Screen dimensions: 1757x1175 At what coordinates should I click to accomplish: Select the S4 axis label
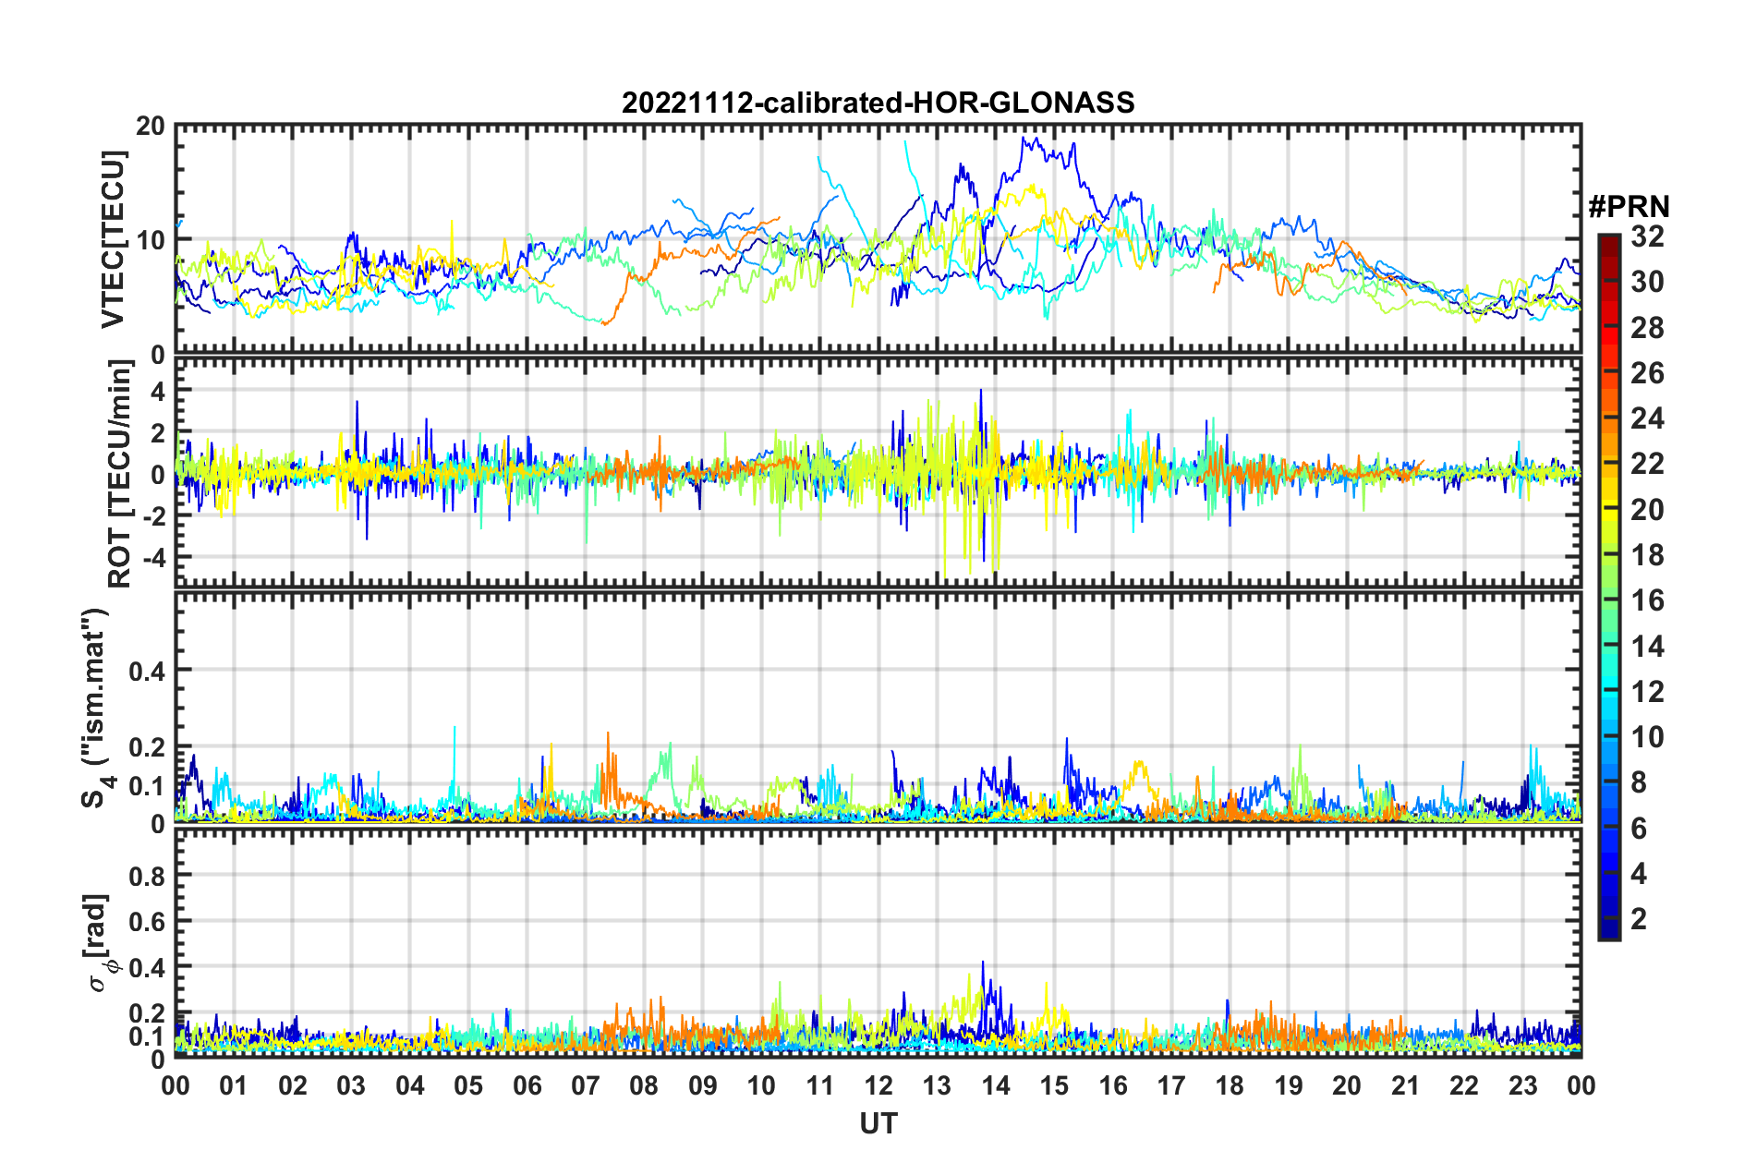94,708
